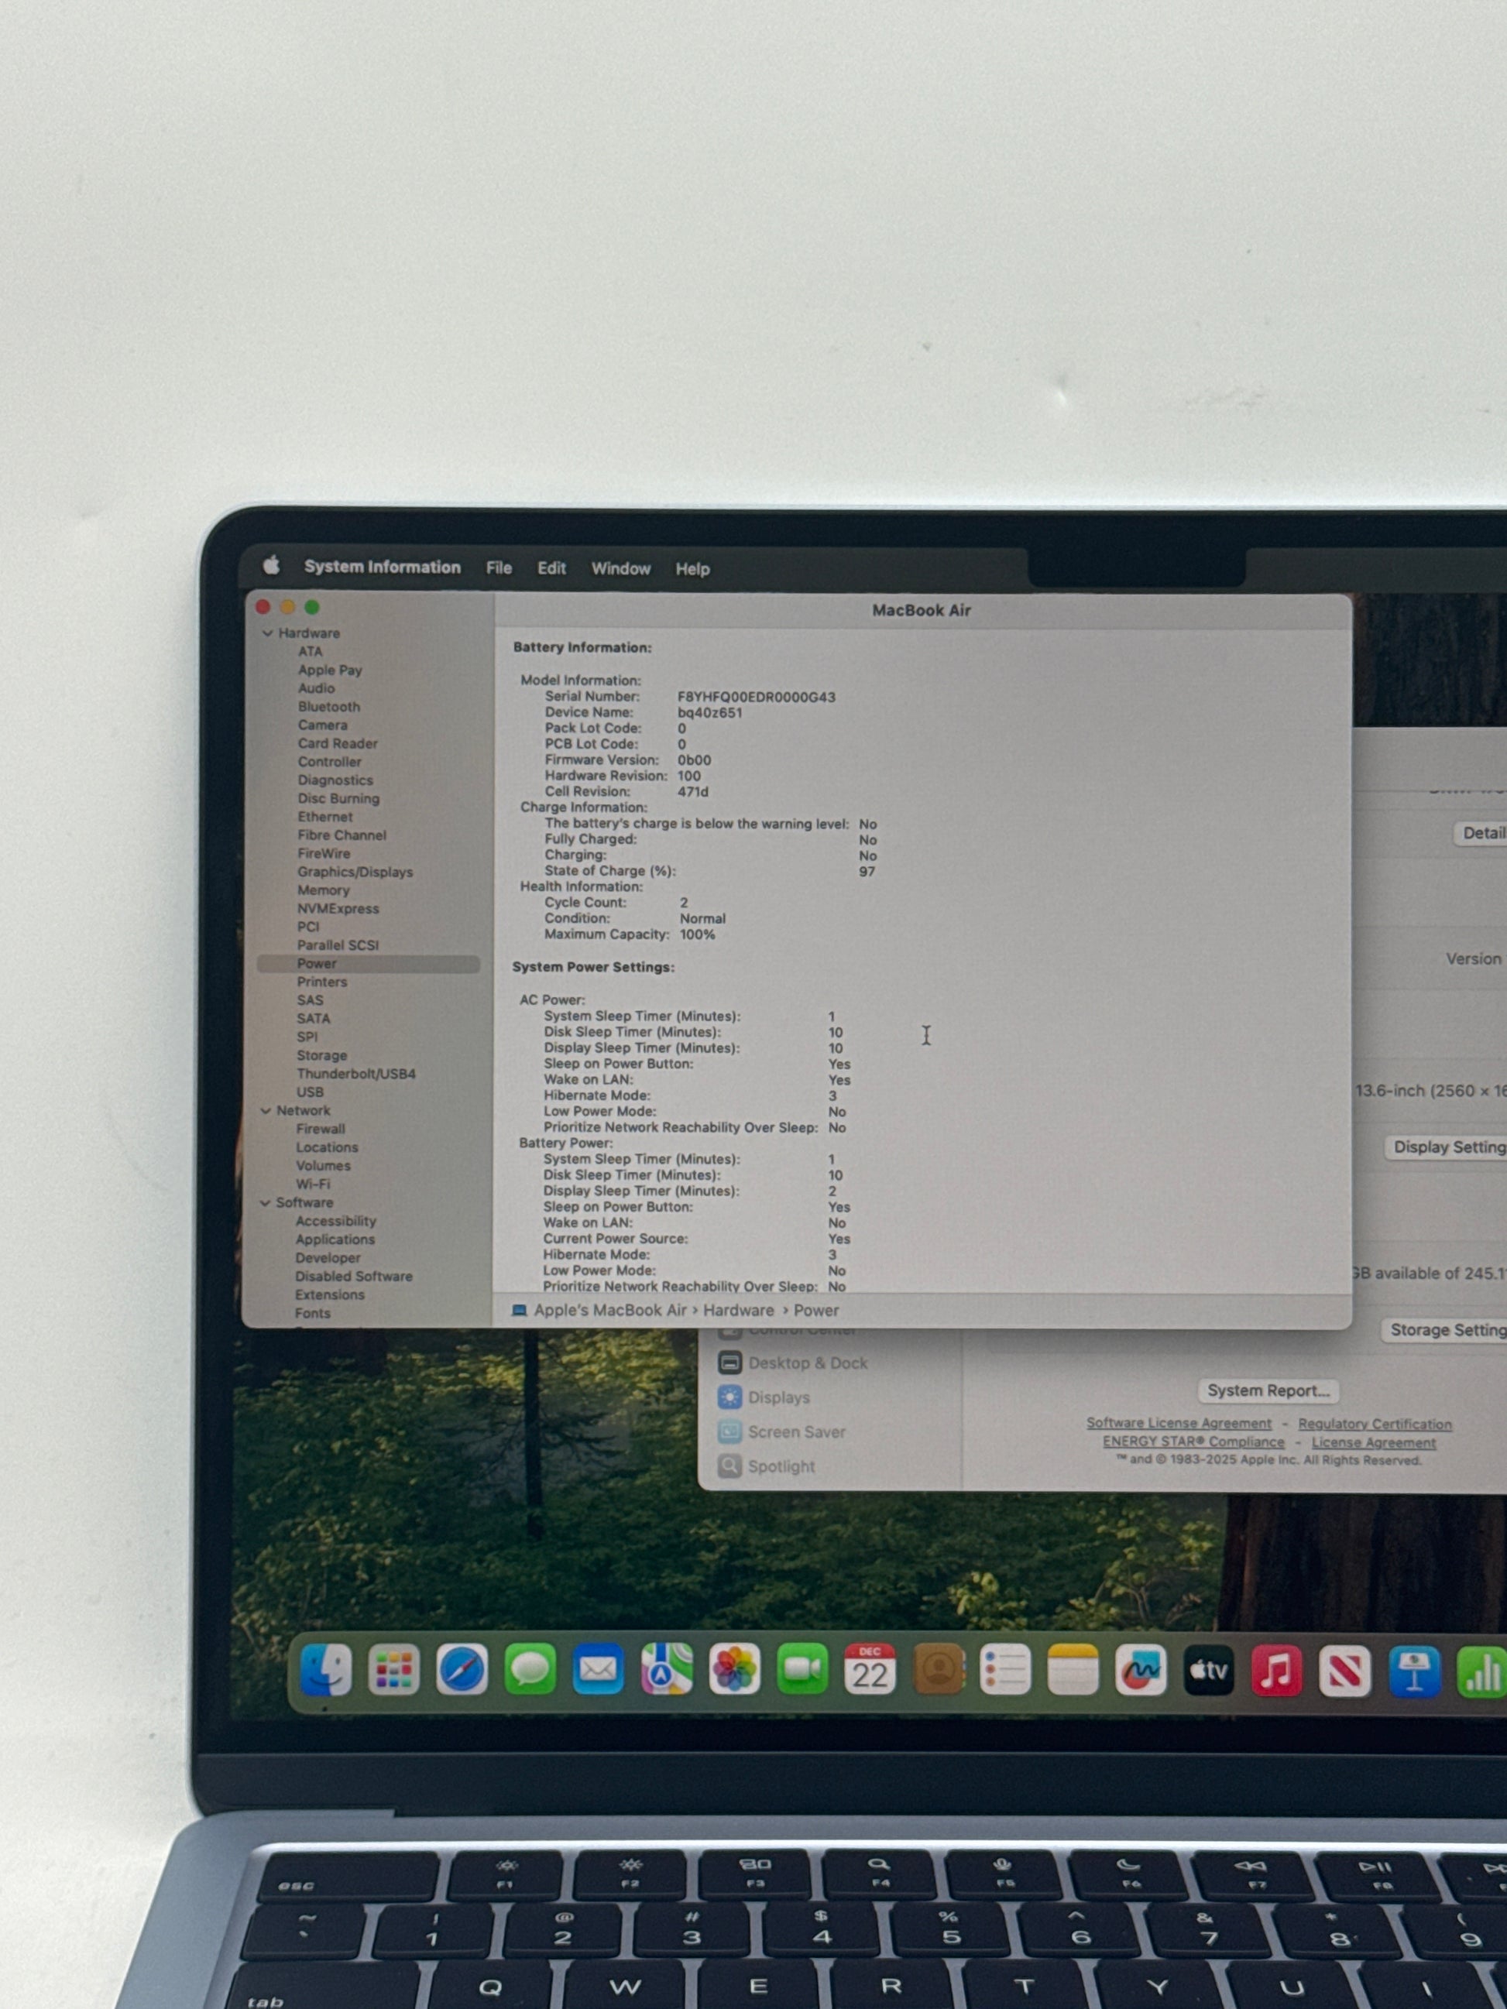
Task: Open the Launchpad icon in Dock
Action: [x=393, y=1669]
